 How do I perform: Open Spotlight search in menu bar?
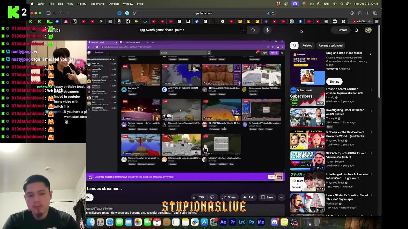click(342, 4)
